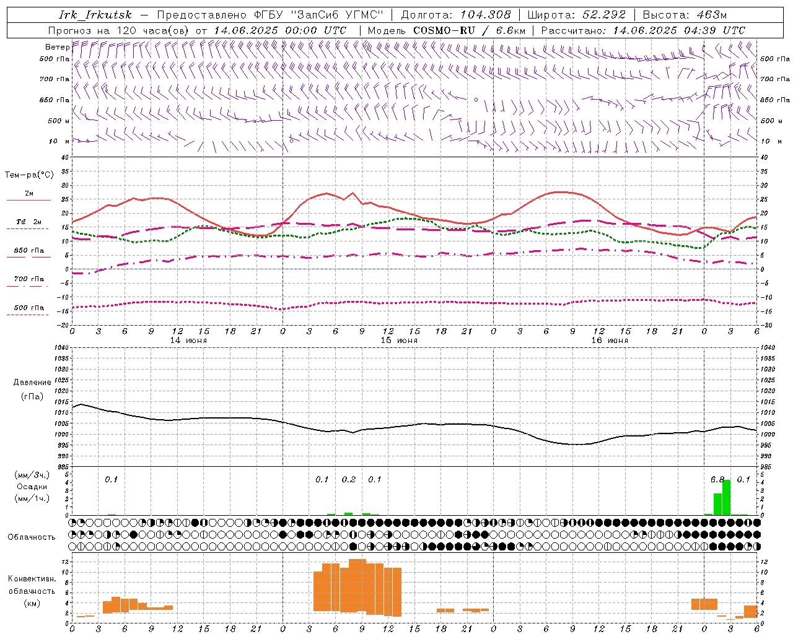Select the (мм/1ч.) precipitation unit label
This screenshot has height=634, width=793.
click(x=32, y=498)
